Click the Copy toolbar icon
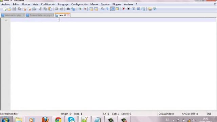This screenshot has width=217, height=122. [x=45, y=9]
